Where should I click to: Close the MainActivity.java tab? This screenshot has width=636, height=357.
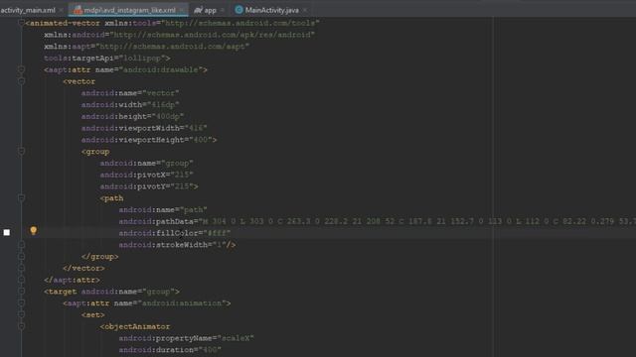point(305,10)
